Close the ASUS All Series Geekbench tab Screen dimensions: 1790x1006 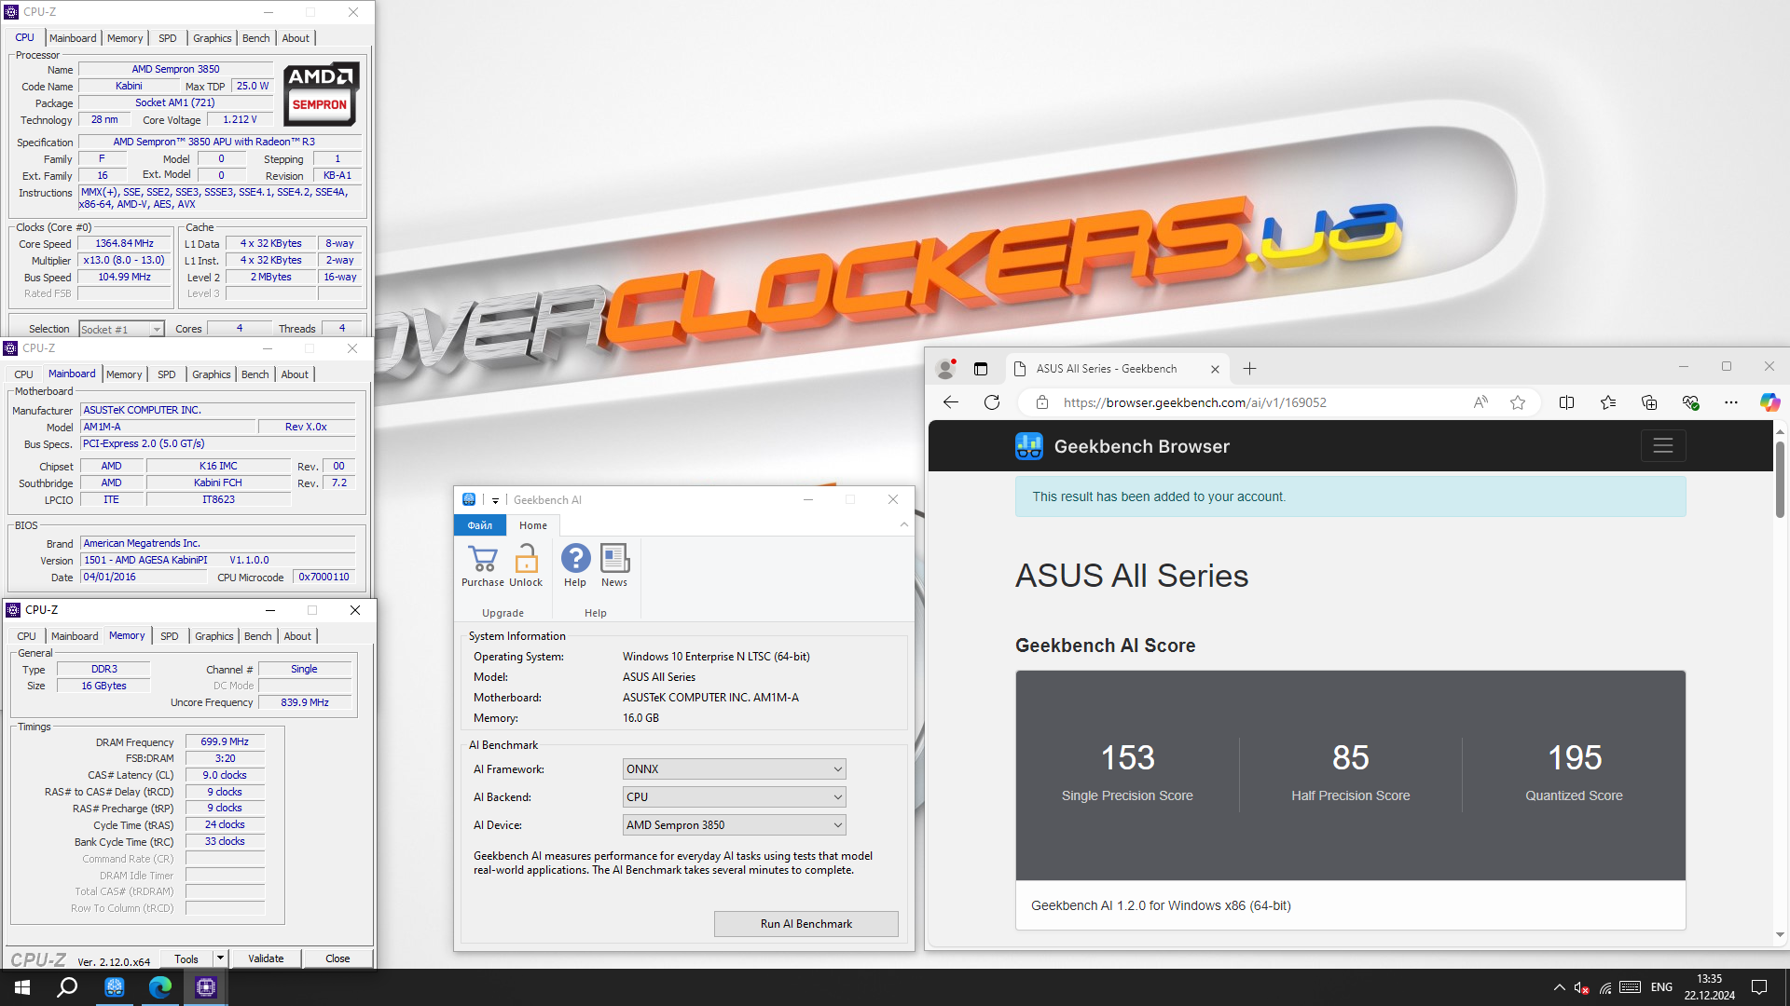click(x=1215, y=369)
